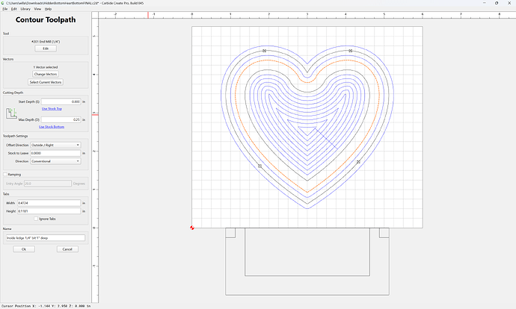Viewport: 516px width, 309px height.
Task: Open the File menu
Action: pos(5,9)
